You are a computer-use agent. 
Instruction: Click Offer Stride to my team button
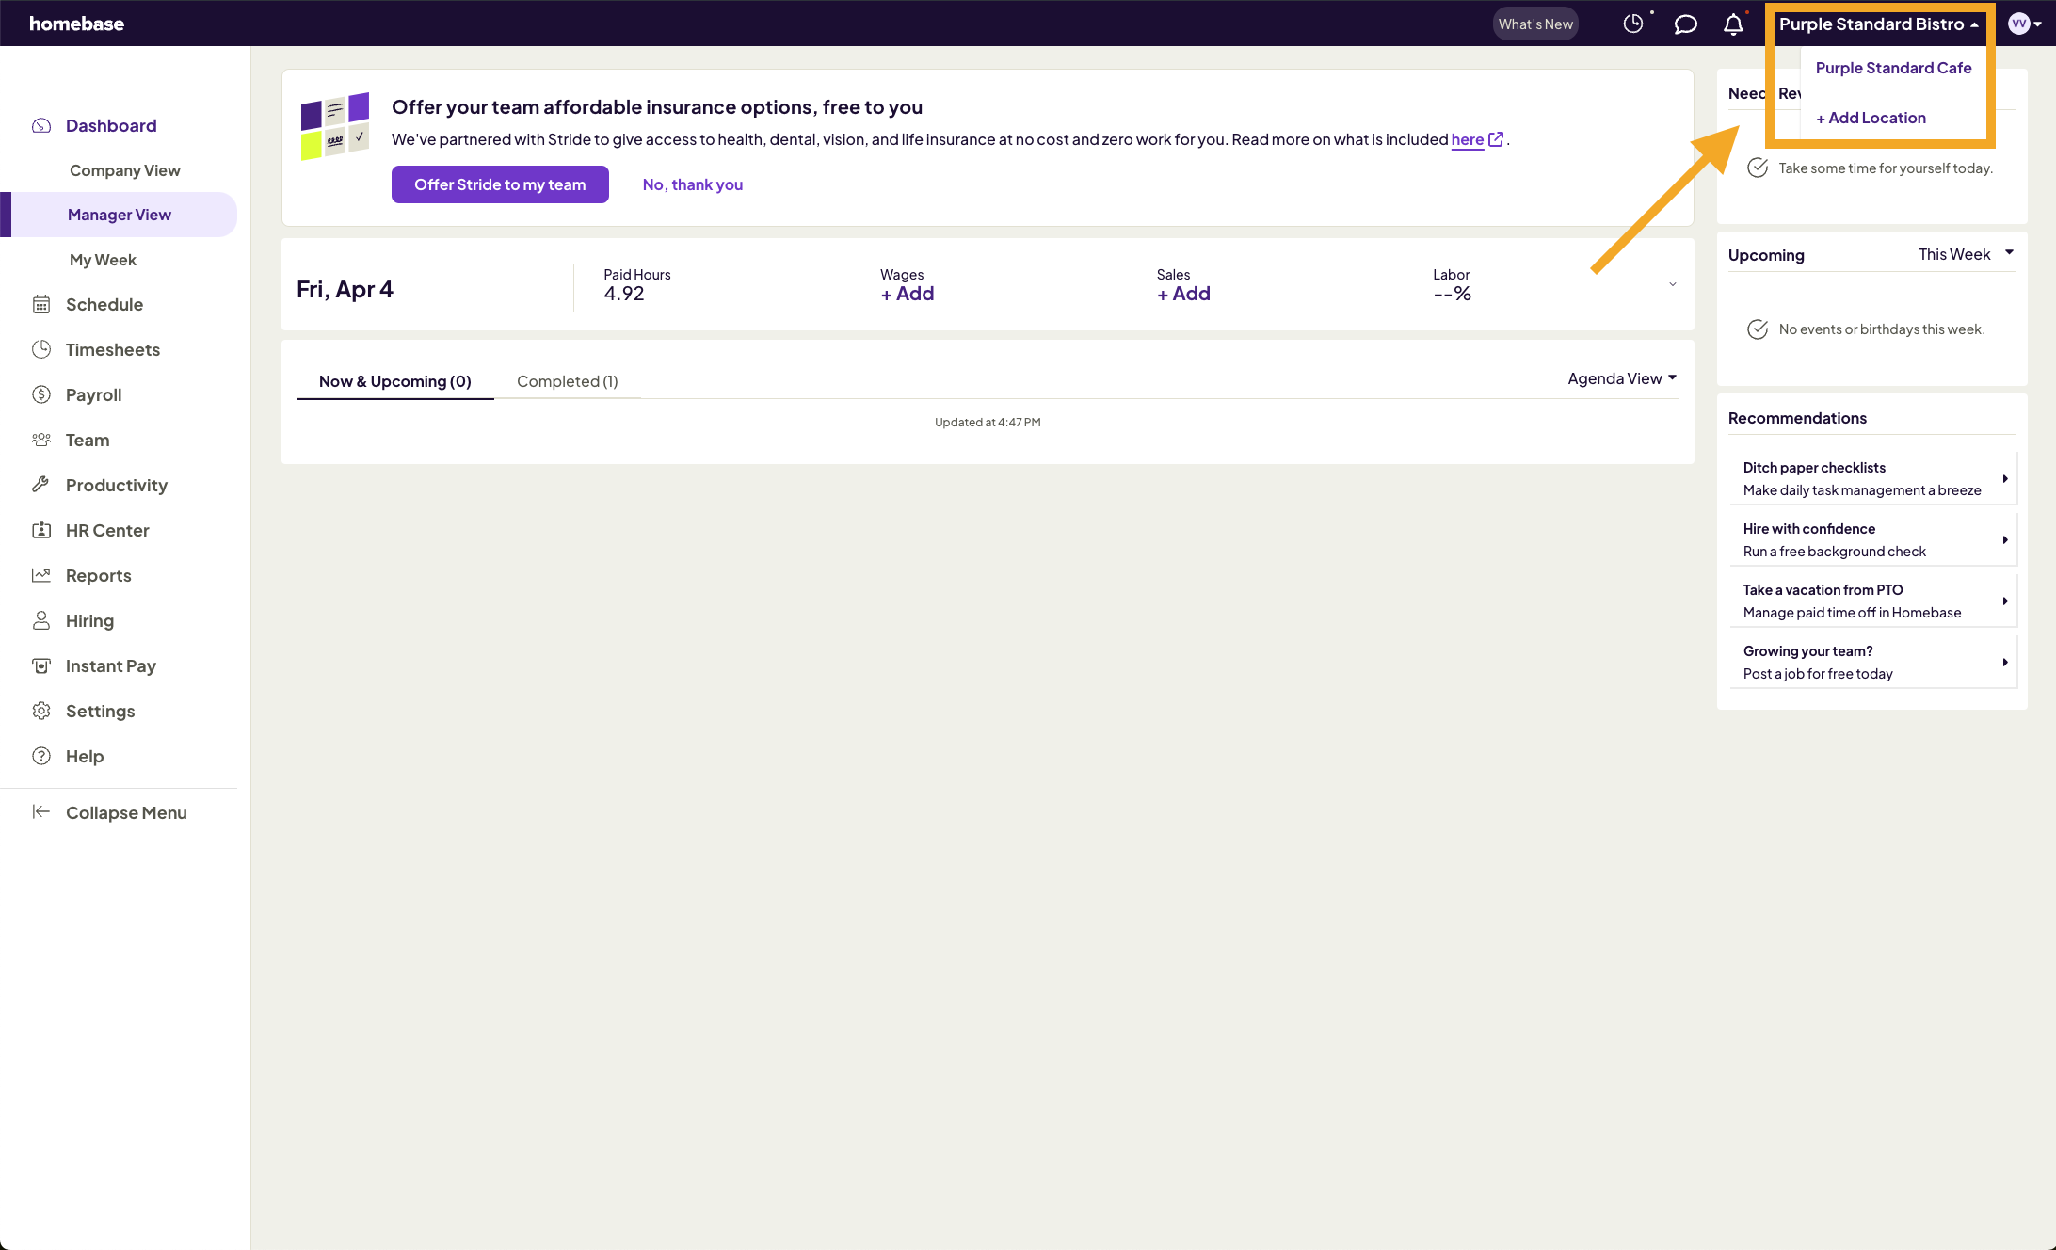click(500, 184)
